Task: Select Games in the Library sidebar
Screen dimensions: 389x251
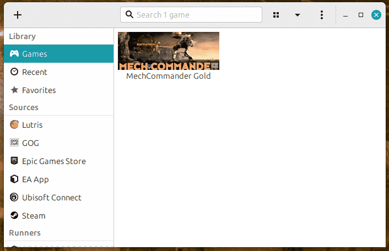Action: [x=59, y=54]
